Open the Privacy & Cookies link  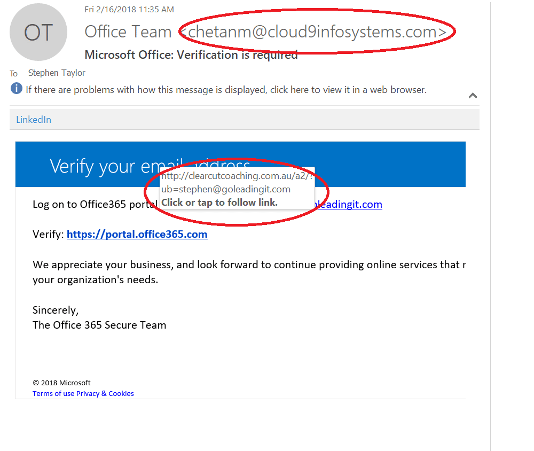(105, 393)
